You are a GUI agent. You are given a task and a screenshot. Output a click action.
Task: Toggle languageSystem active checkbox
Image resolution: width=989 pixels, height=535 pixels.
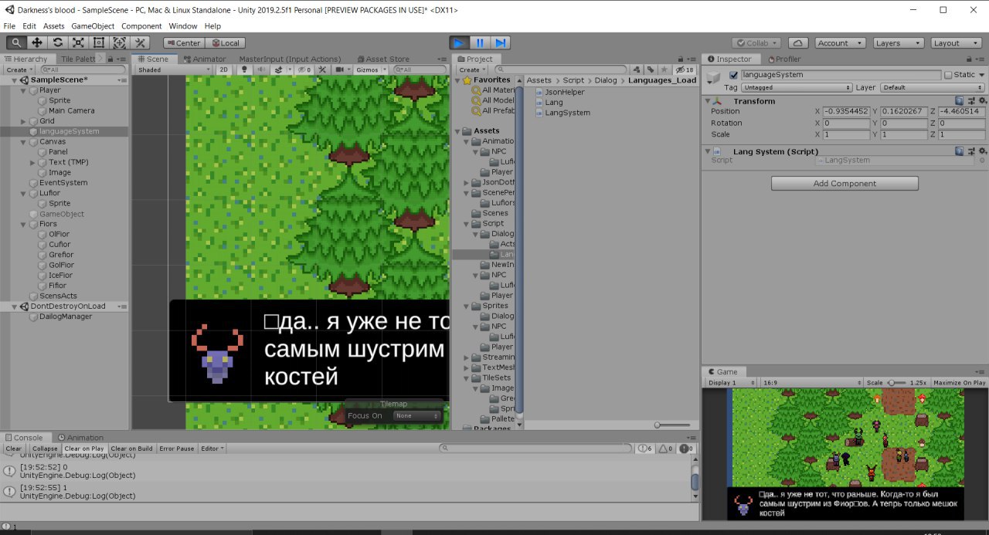733,75
